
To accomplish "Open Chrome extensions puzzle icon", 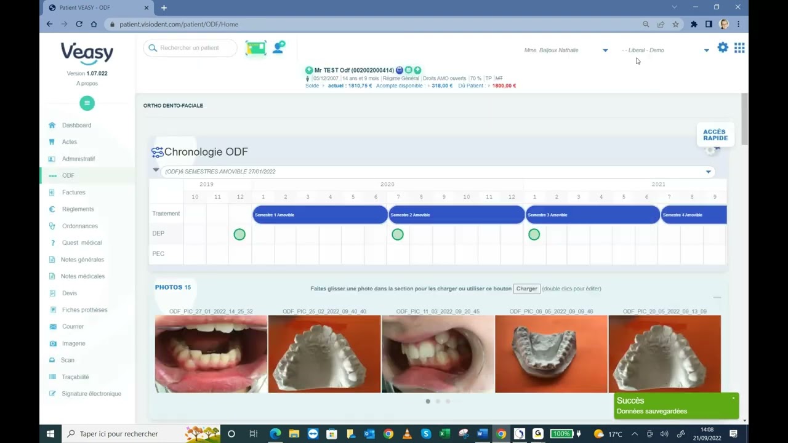I will tap(694, 24).
